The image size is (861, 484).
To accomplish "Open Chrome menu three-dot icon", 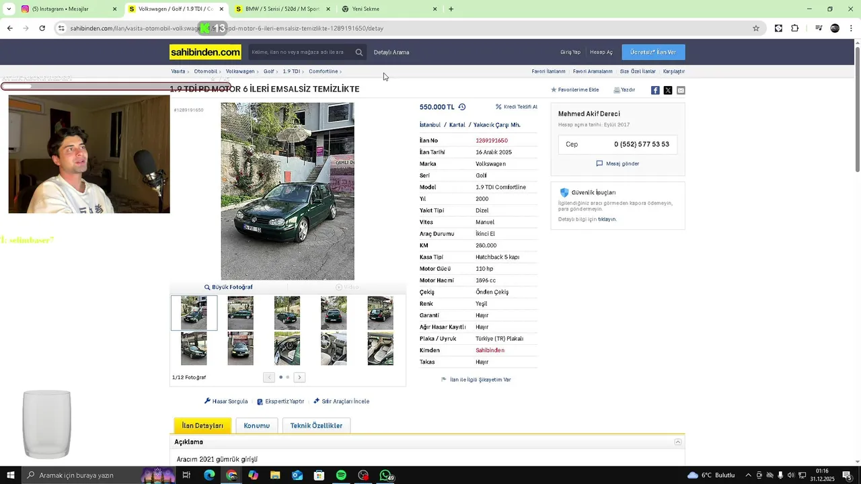I will (x=852, y=28).
